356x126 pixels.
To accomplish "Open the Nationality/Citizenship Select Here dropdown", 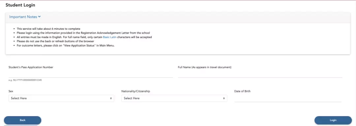I will point(174,98).
